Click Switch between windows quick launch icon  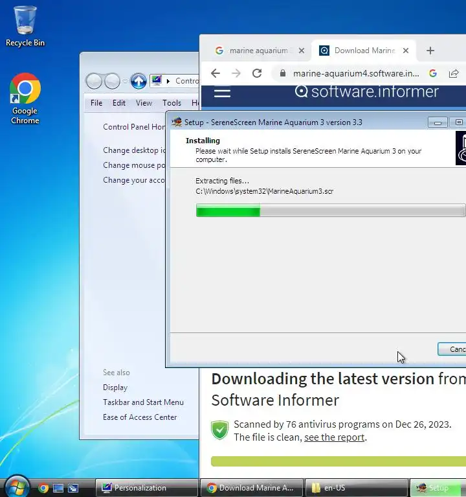pyautogui.click(x=73, y=488)
